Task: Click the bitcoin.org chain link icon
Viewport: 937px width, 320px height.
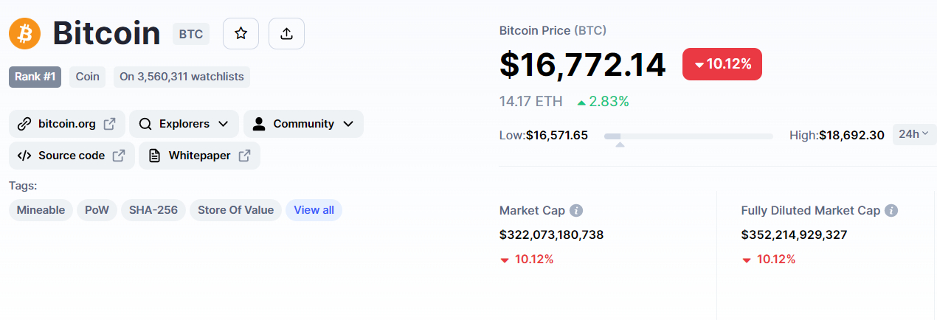Action: [24, 124]
